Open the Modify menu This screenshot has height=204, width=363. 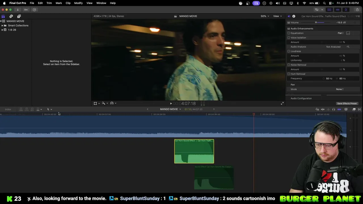click(x=78, y=3)
